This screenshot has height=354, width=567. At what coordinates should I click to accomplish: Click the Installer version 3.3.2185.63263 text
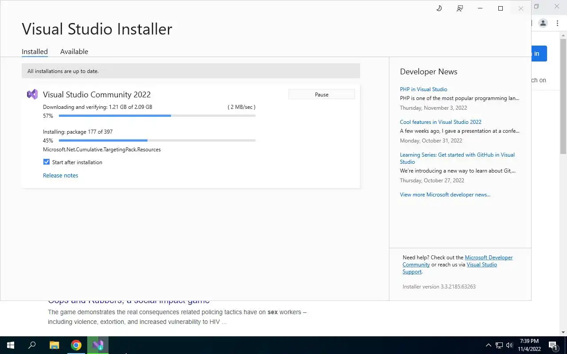(x=439, y=286)
